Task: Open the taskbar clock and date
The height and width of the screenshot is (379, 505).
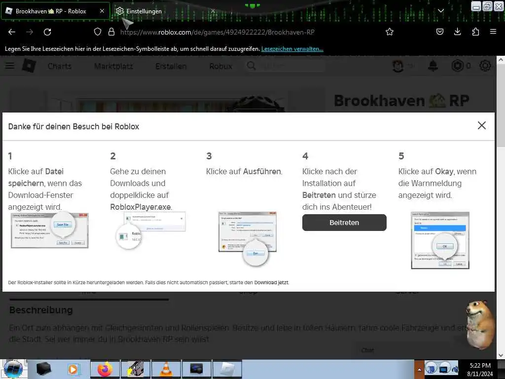Action: 480,369
